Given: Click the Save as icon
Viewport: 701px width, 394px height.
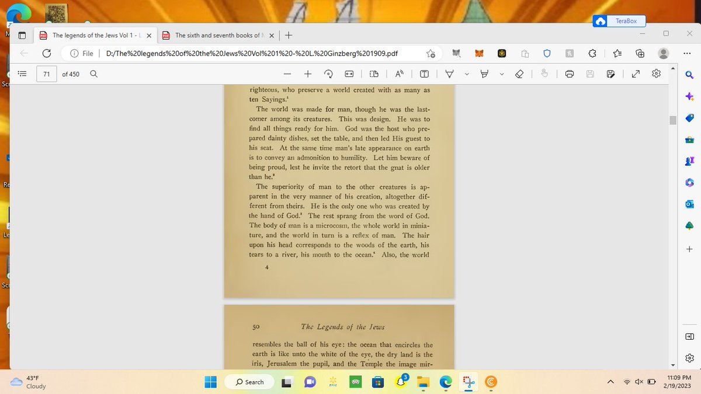Looking at the screenshot, I should click(x=611, y=74).
